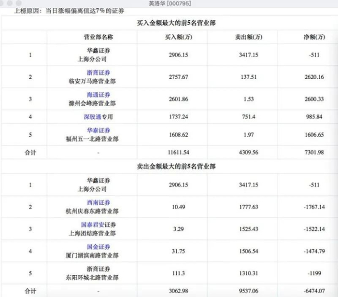This screenshot has height=297, width=338.
Task: Open the 华泰证券 broker link
Action: (x=99, y=130)
